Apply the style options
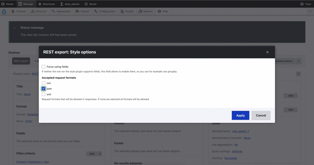Screen dimensions: 314x165 pos(240,115)
